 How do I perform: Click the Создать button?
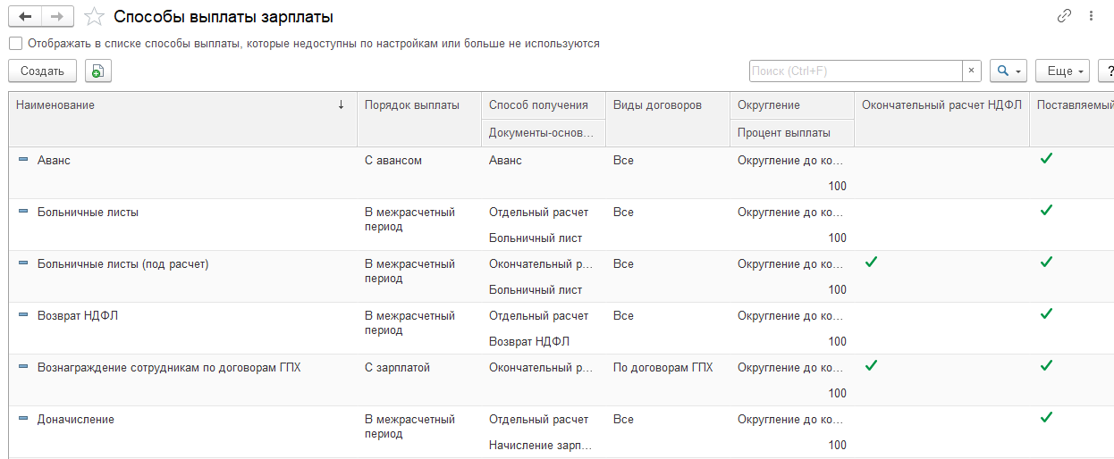click(42, 71)
